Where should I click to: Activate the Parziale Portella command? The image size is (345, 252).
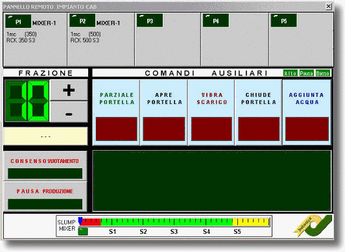116,112
